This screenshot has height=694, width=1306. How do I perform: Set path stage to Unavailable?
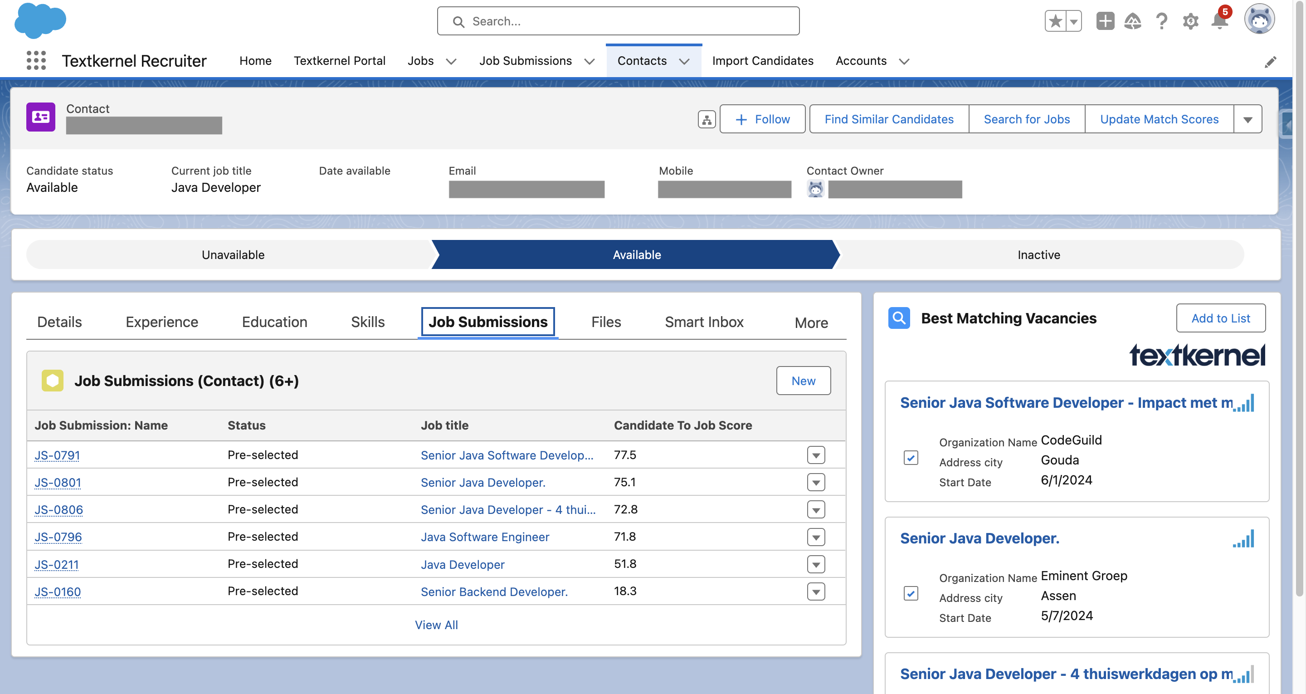click(233, 254)
